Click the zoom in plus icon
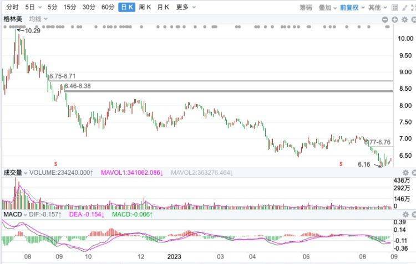 (395, 19)
